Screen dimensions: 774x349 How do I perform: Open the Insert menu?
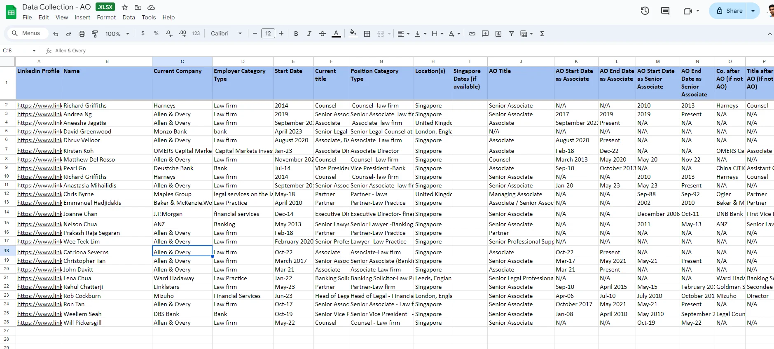pos(82,17)
